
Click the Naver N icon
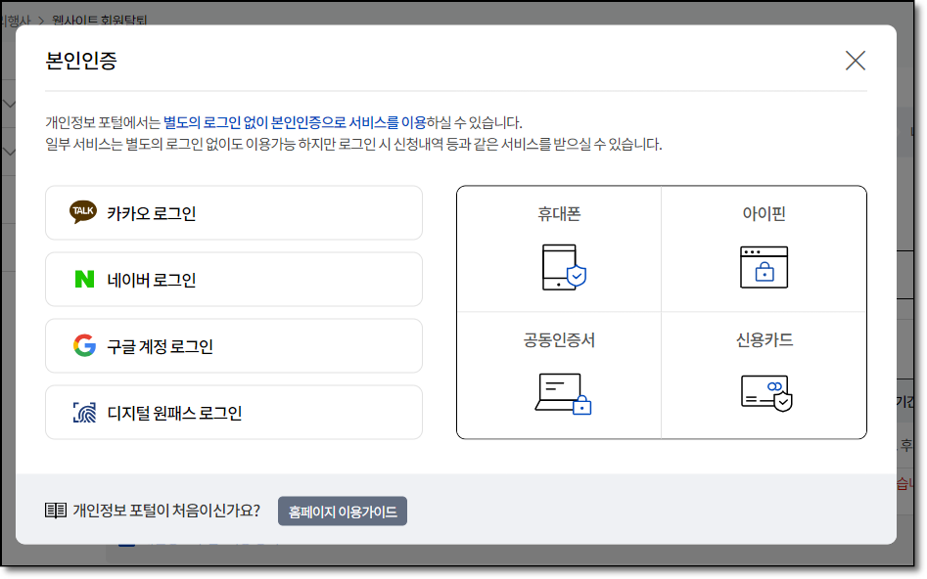[x=85, y=279]
